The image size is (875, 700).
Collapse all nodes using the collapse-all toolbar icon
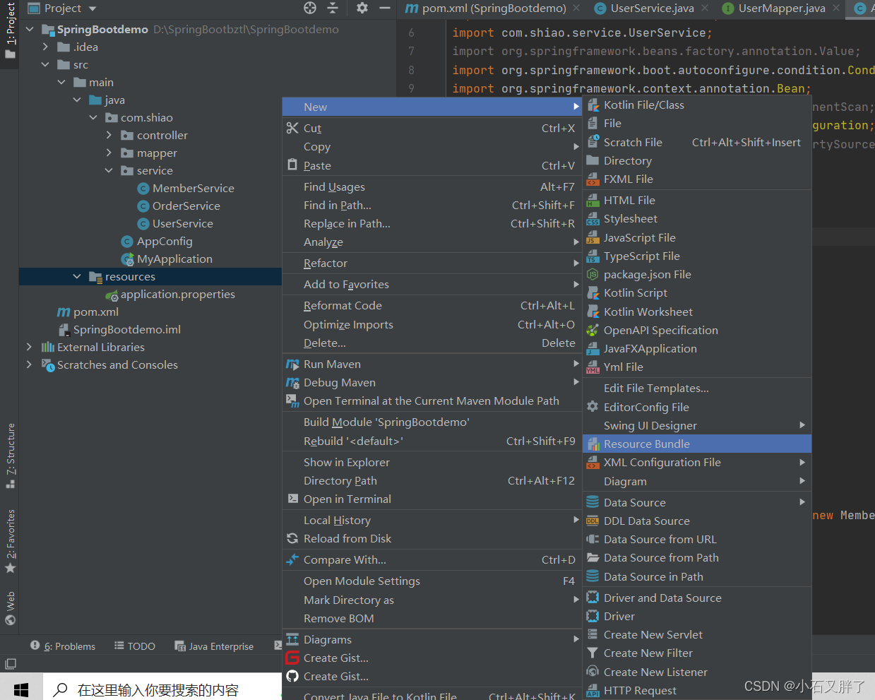(333, 9)
